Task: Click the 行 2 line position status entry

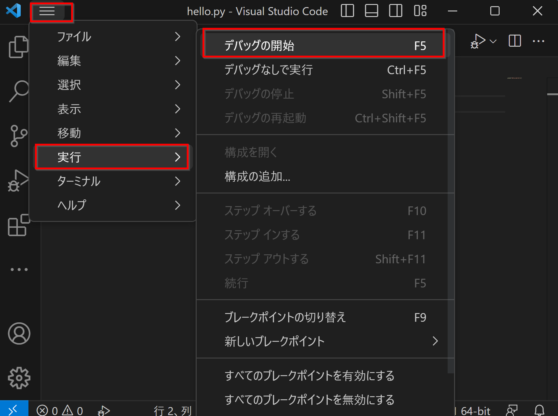Action: pyautogui.click(x=173, y=410)
